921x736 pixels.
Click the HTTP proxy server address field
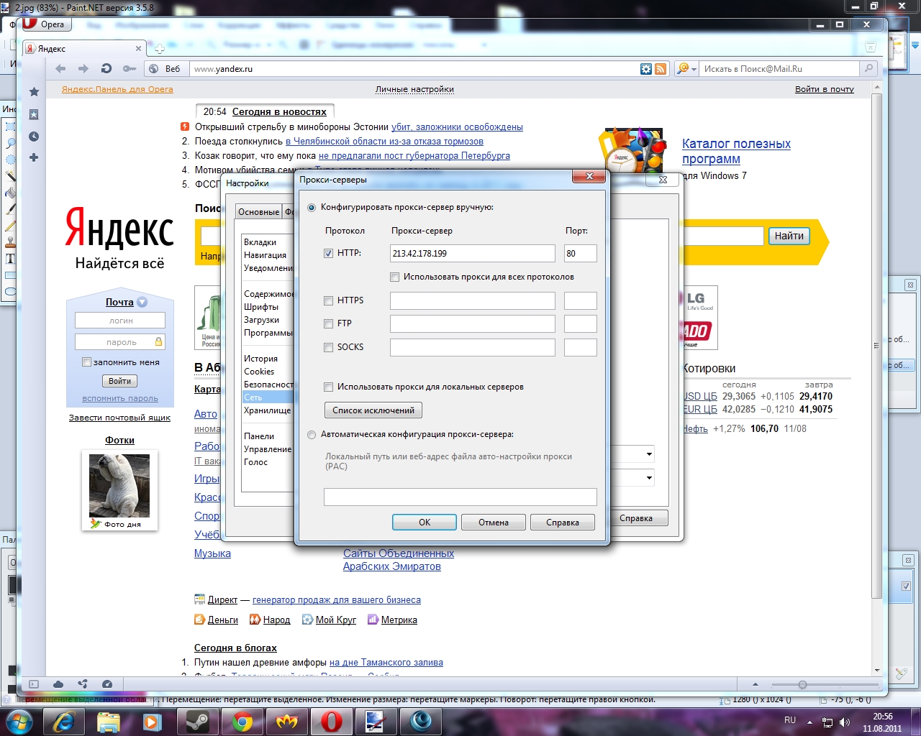click(x=473, y=253)
